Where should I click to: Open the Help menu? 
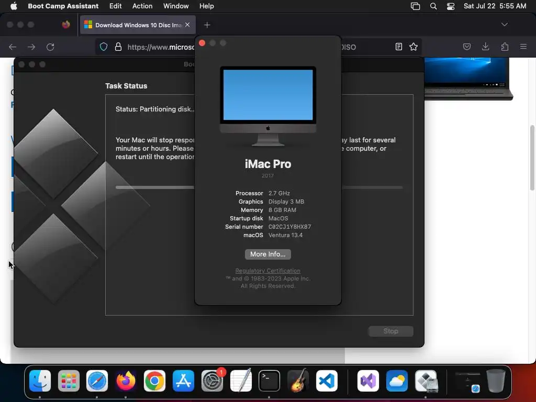[x=206, y=6]
